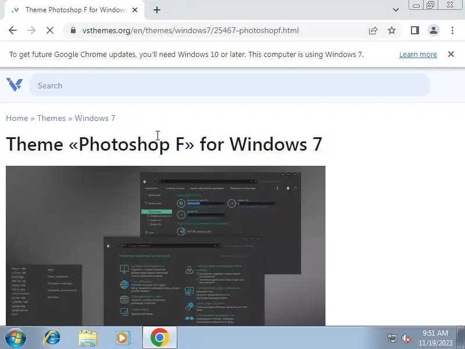Open the Windows 7 breadcrumb link
The image size is (465, 349).
point(95,118)
